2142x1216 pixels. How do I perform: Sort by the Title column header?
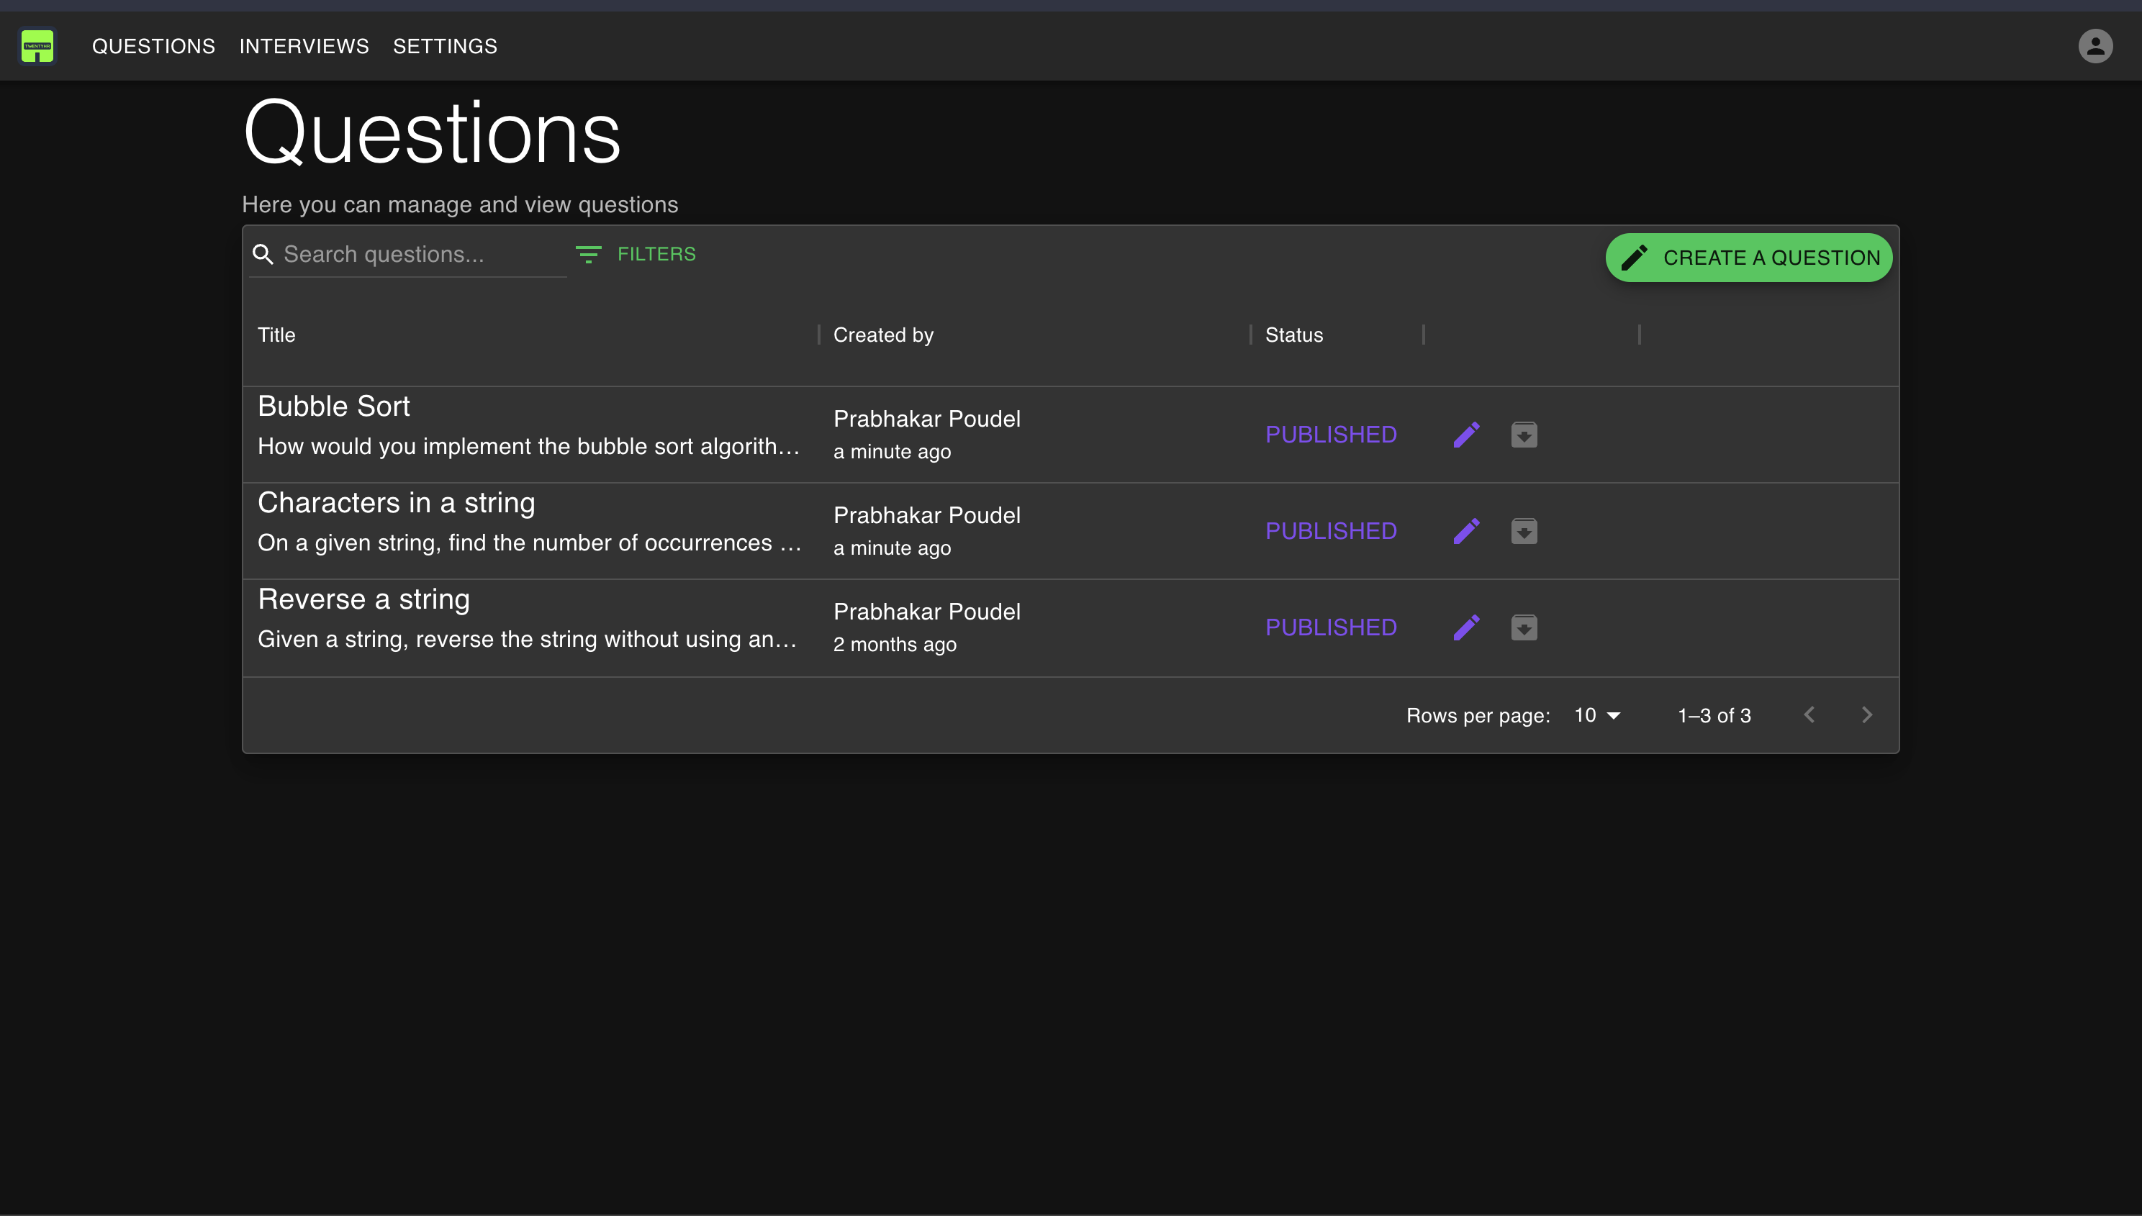[x=276, y=335]
